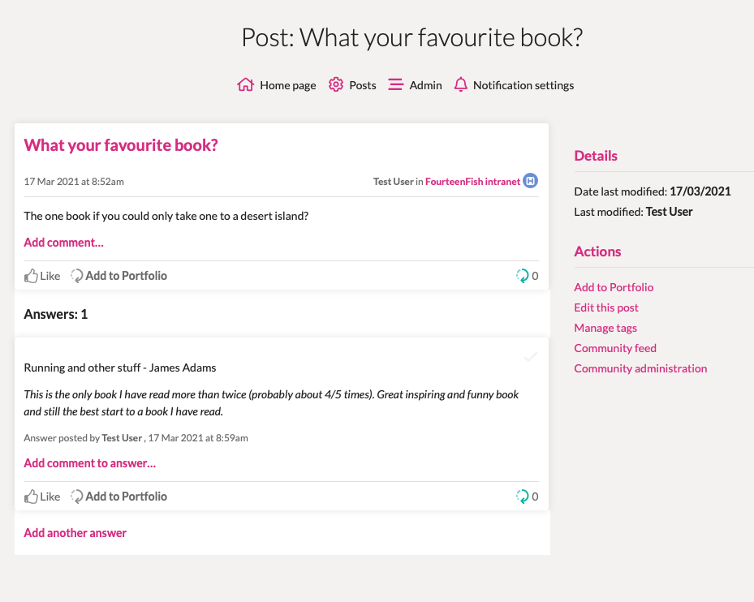The height and width of the screenshot is (602, 754).
Task: Click the blue H badge beside FourteenFish intranet
Action: point(530,181)
